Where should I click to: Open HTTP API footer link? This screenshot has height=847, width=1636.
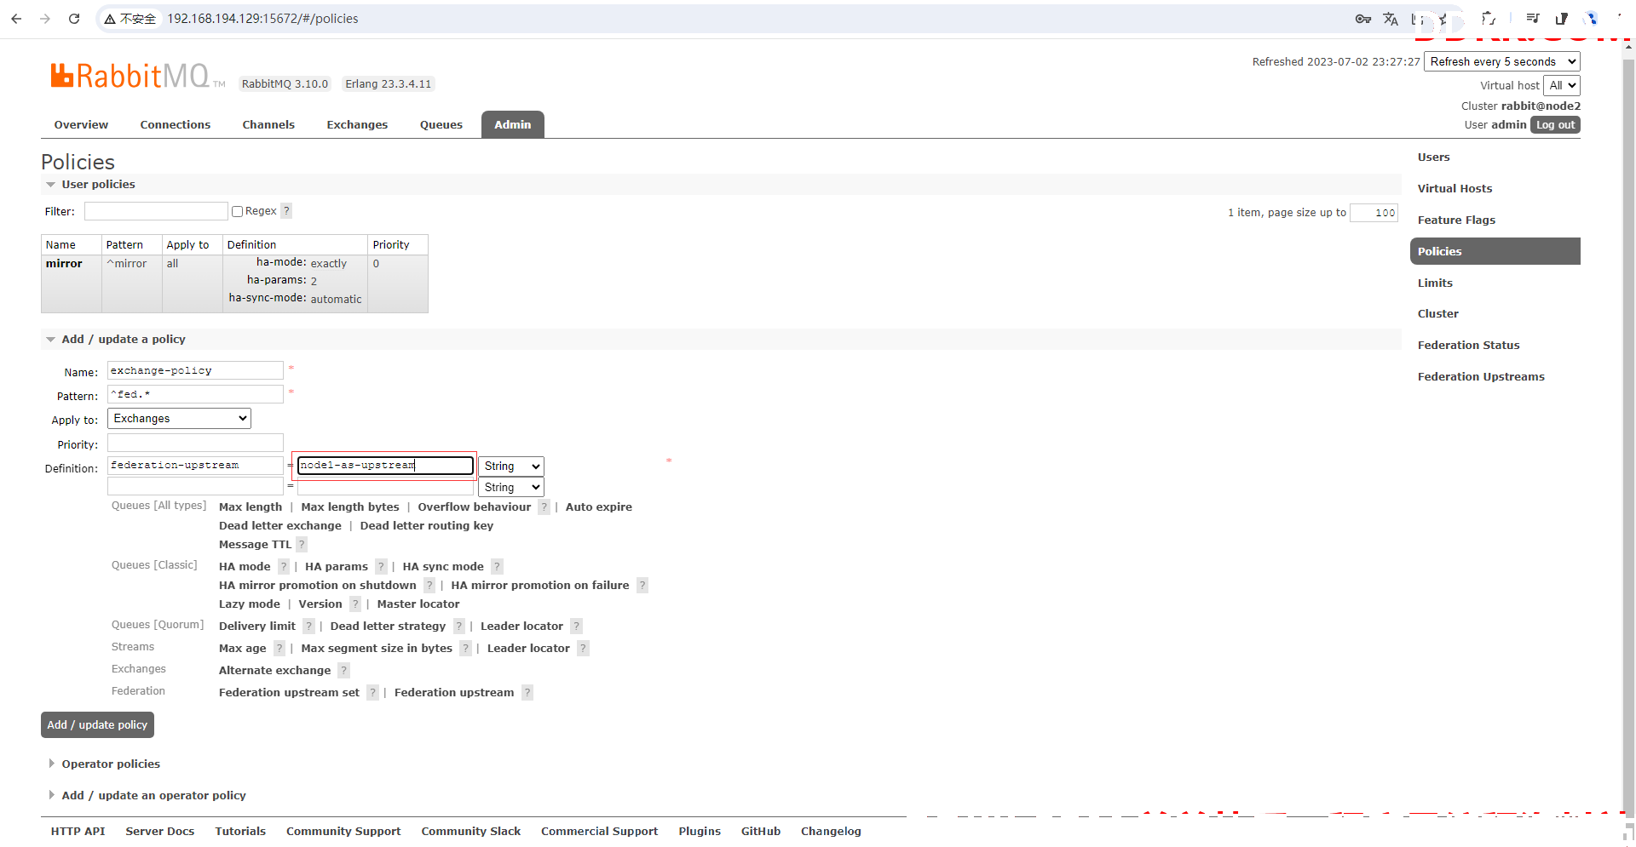[x=78, y=831]
